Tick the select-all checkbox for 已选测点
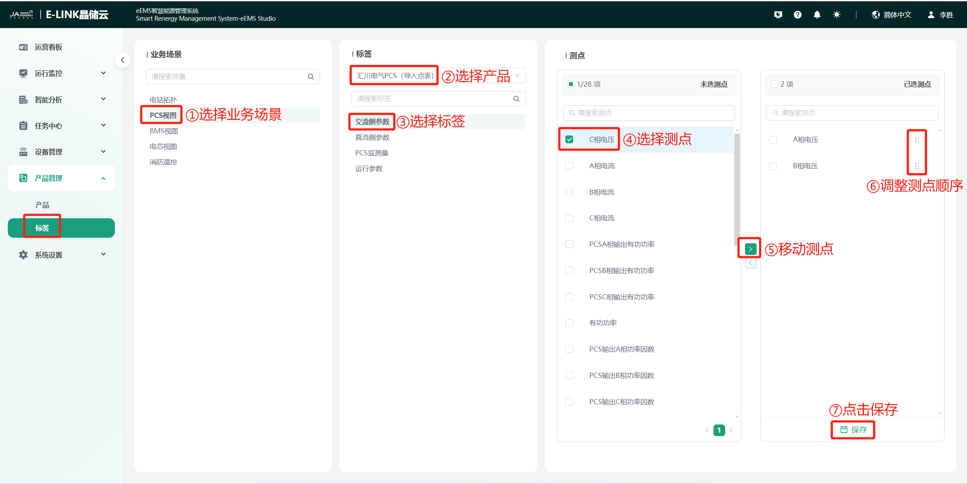 774,84
